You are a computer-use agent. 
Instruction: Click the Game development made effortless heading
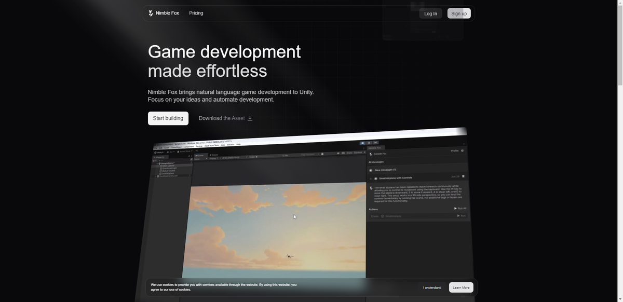coord(224,61)
